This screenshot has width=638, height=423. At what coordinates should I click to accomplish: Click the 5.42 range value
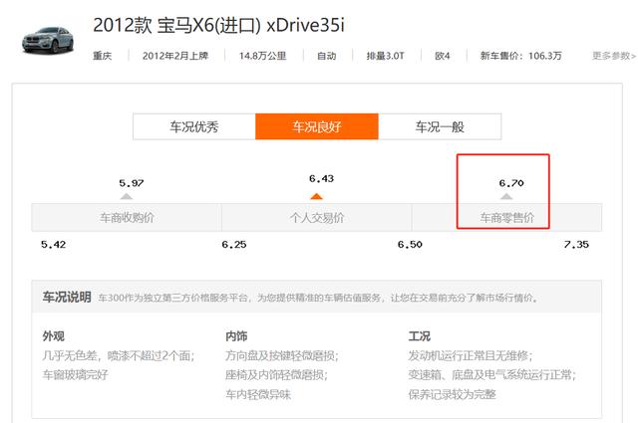point(53,245)
